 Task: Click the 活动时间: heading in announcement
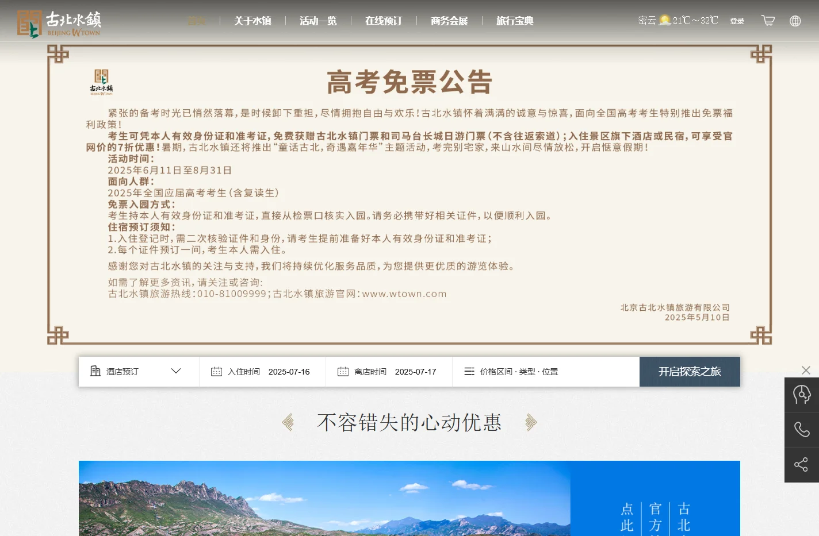pos(131,159)
